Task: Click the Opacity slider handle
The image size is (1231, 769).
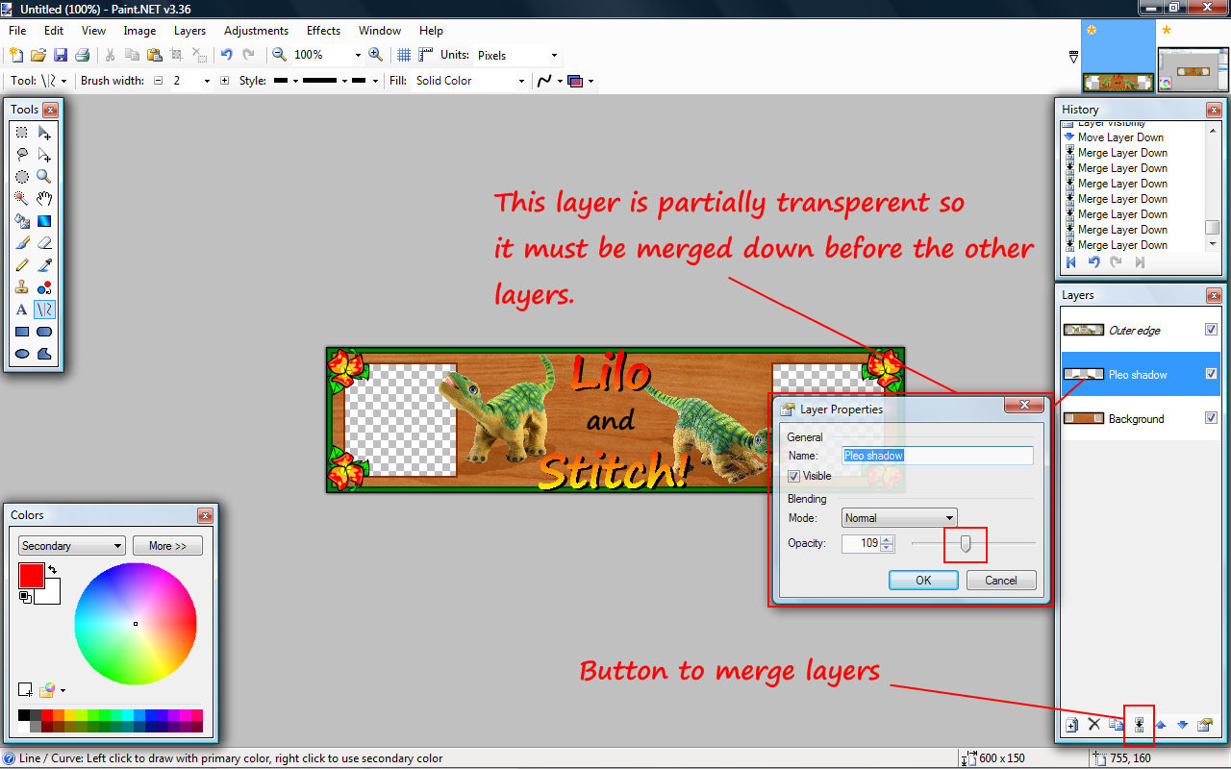Action: pos(966,544)
